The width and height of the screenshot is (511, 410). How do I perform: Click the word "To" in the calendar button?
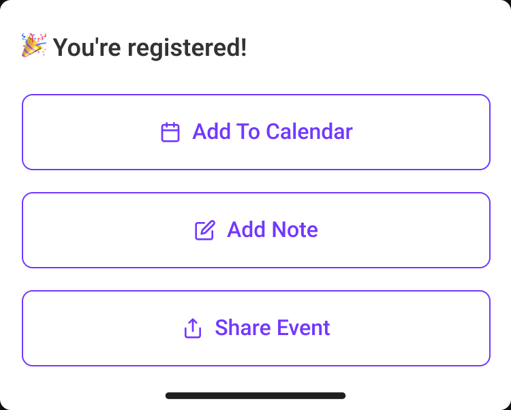point(248,131)
